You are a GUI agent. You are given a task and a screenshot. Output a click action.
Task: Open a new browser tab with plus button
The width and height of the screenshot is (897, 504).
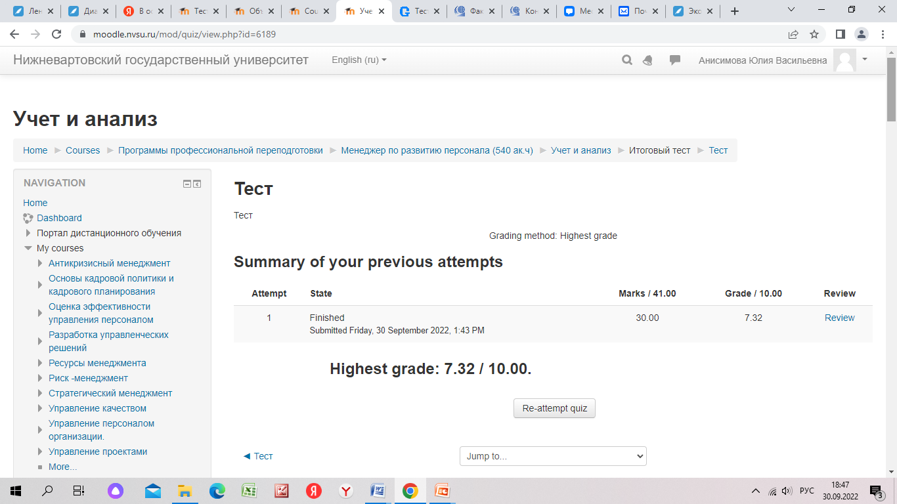click(735, 11)
